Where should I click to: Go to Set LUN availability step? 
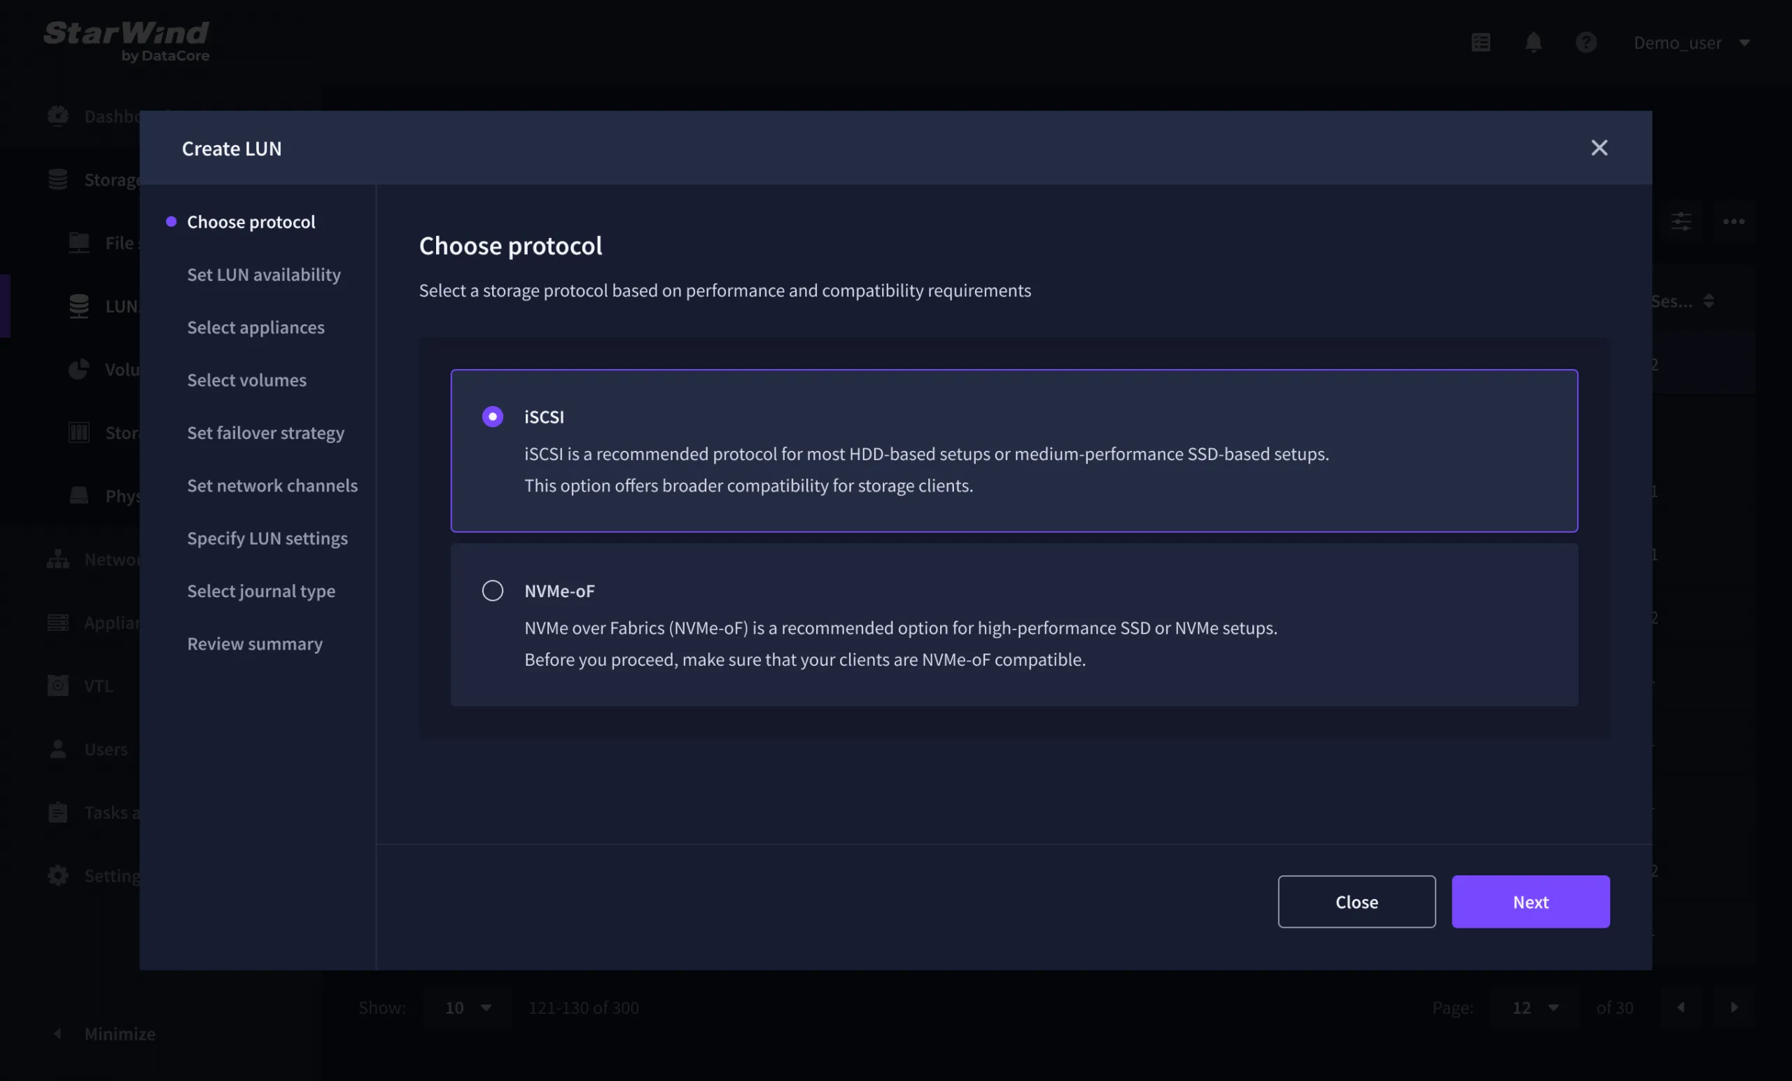point(263,275)
